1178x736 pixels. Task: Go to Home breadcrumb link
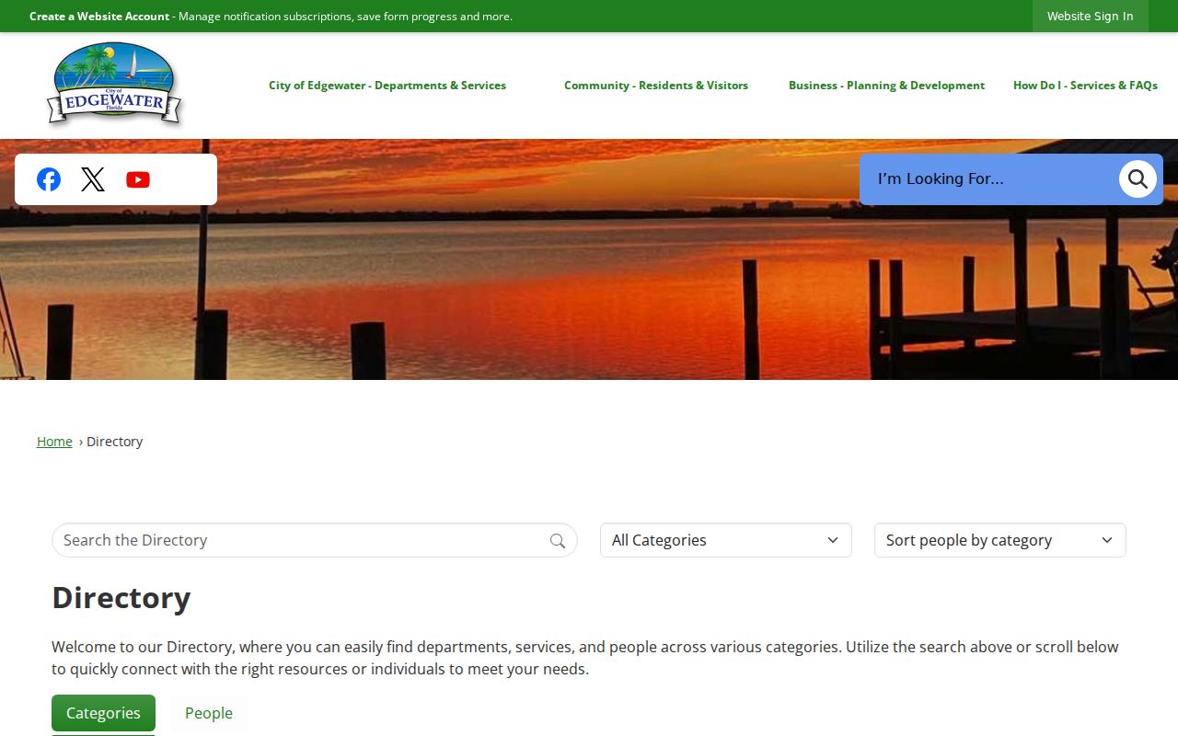tap(54, 442)
